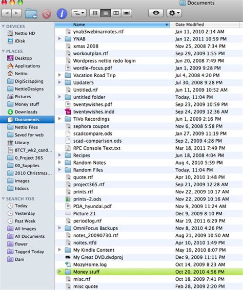Open the flower saved search
The height and width of the screenshot is (290, 243).
pos(21,244)
